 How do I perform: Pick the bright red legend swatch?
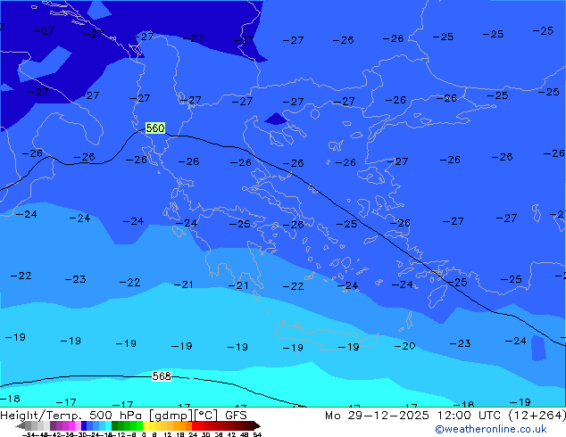[x=195, y=425]
